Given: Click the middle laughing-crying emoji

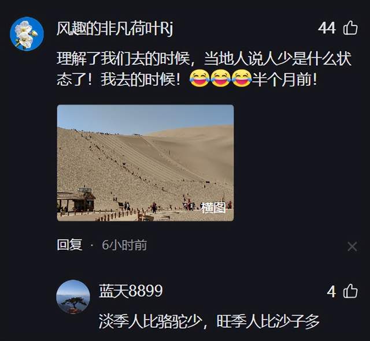Looking at the screenshot, I should tap(221, 78).
